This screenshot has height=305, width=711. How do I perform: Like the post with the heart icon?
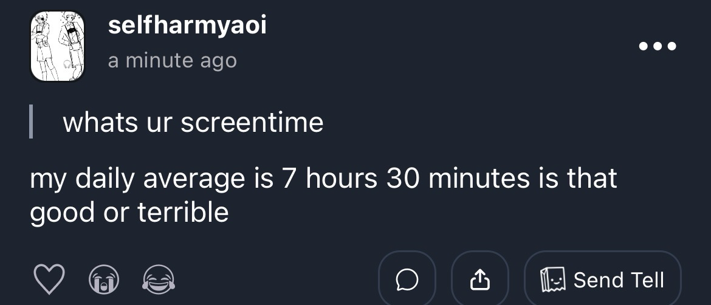point(48,280)
